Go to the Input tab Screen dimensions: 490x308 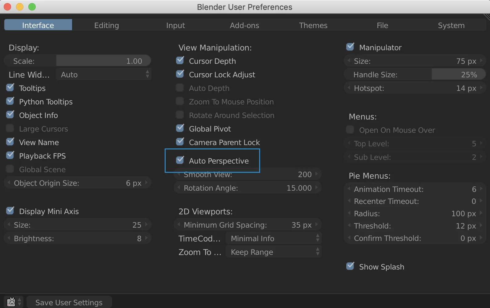pos(175,25)
